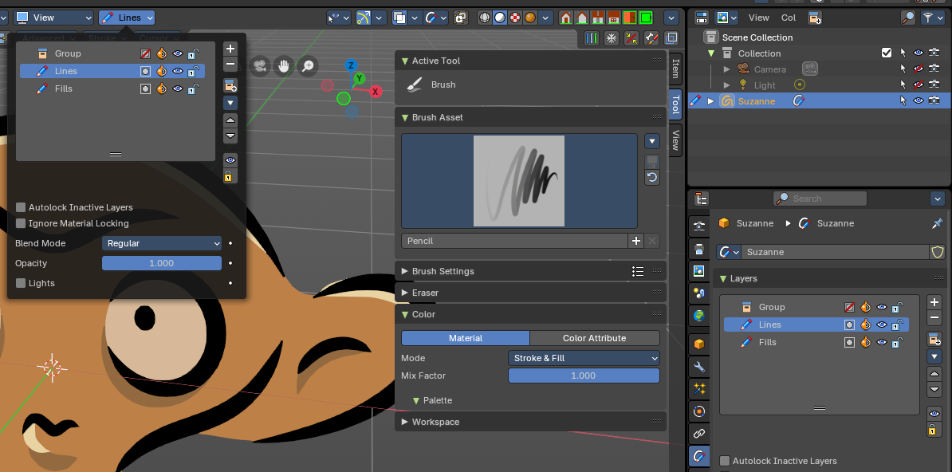Click the Properties Search field
The image size is (952, 472).
(x=820, y=199)
